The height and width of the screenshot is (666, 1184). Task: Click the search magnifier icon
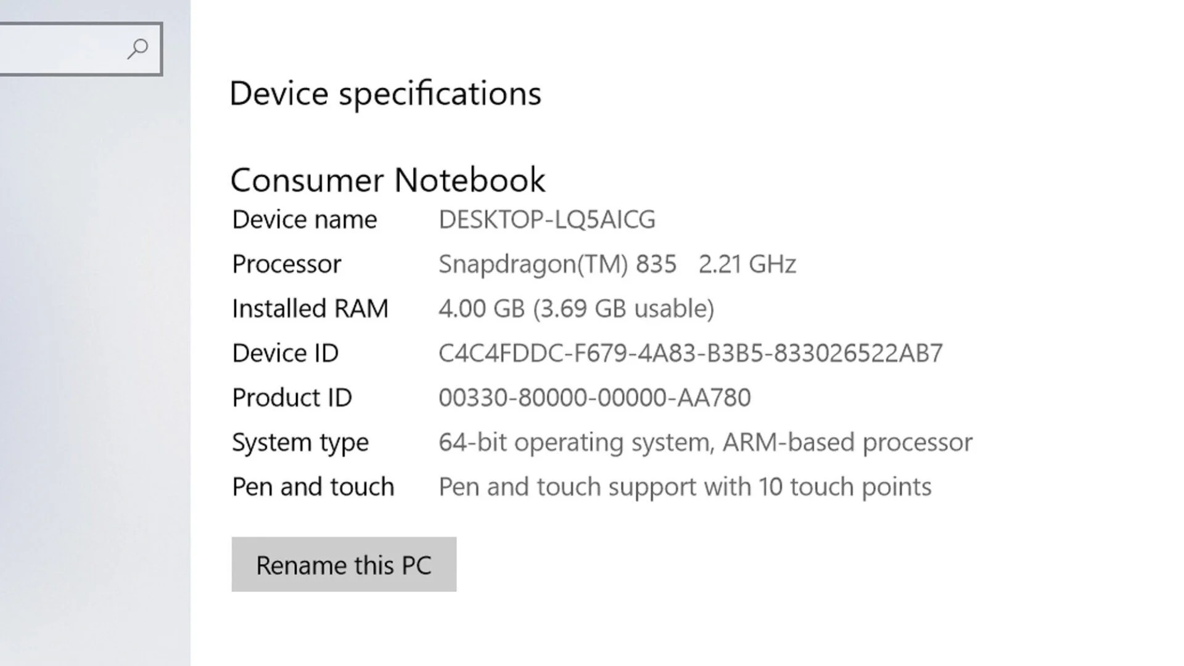pyautogui.click(x=139, y=48)
